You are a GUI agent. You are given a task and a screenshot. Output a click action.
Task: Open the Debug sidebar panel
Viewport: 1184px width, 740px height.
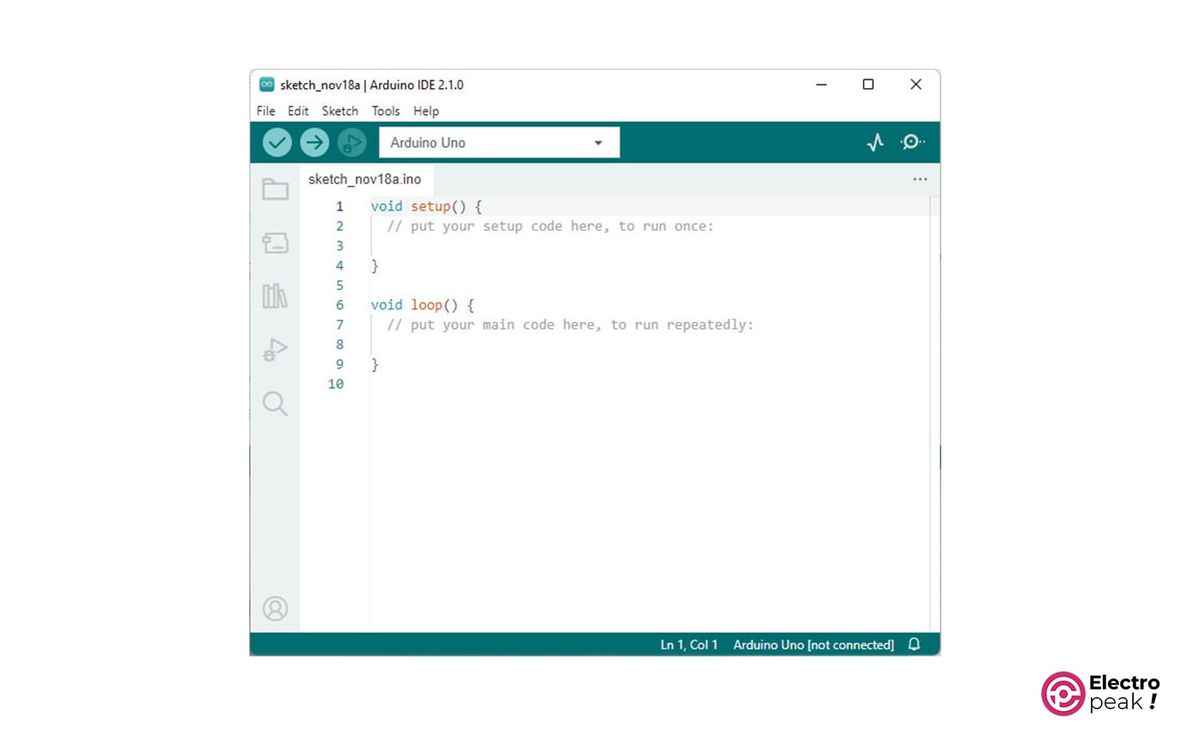point(275,349)
